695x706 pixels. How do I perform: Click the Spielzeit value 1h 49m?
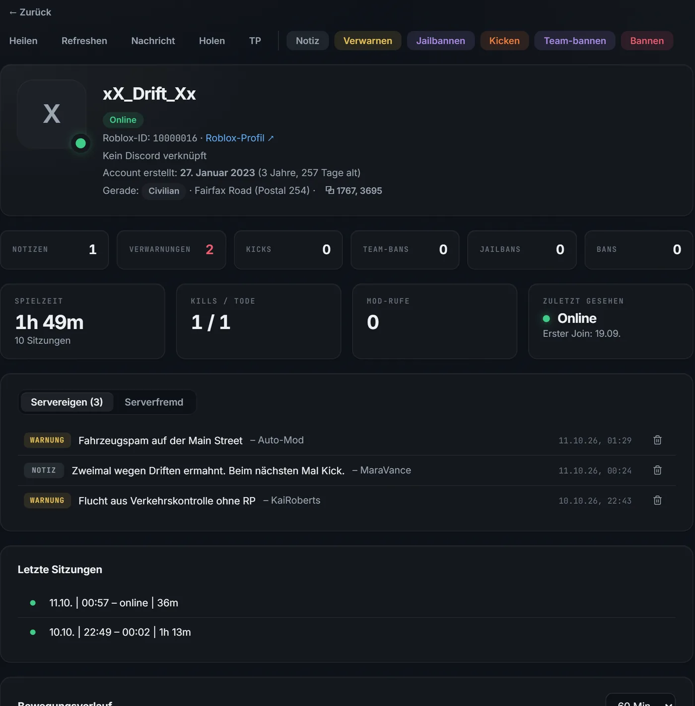(49, 322)
